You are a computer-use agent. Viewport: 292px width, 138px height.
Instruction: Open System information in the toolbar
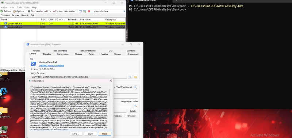64,11
